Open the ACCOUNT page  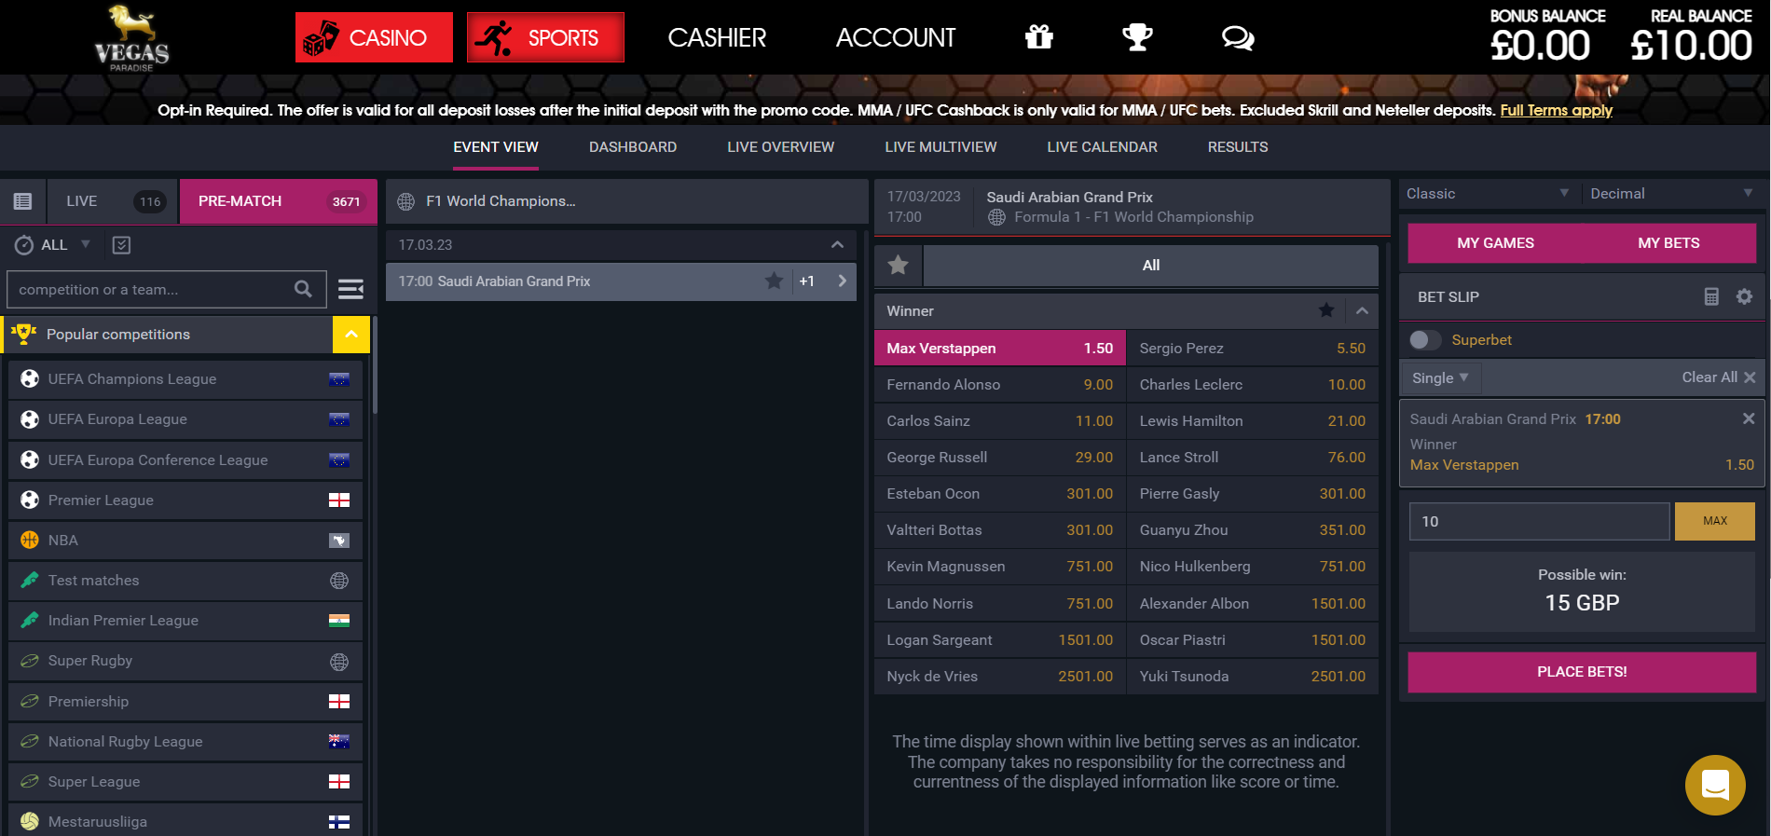(x=896, y=37)
